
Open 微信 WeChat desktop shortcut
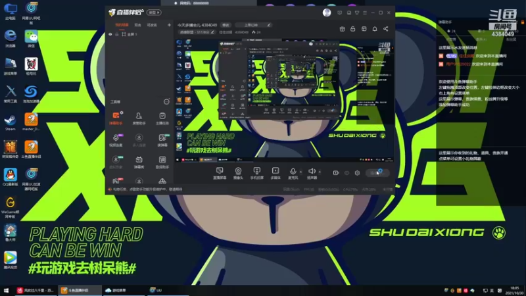click(31, 39)
